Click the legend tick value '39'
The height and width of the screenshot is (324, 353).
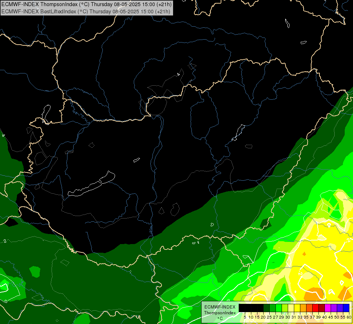click(318, 317)
